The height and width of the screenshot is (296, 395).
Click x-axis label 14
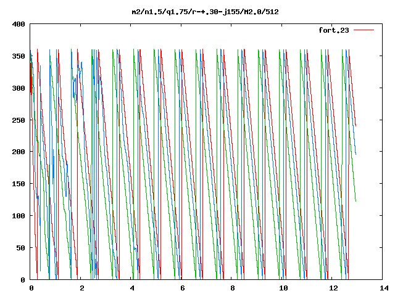click(x=384, y=288)
